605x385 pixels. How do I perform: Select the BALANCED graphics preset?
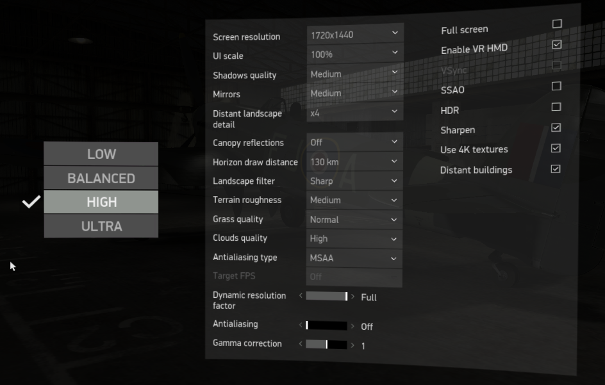click(101, 178)
